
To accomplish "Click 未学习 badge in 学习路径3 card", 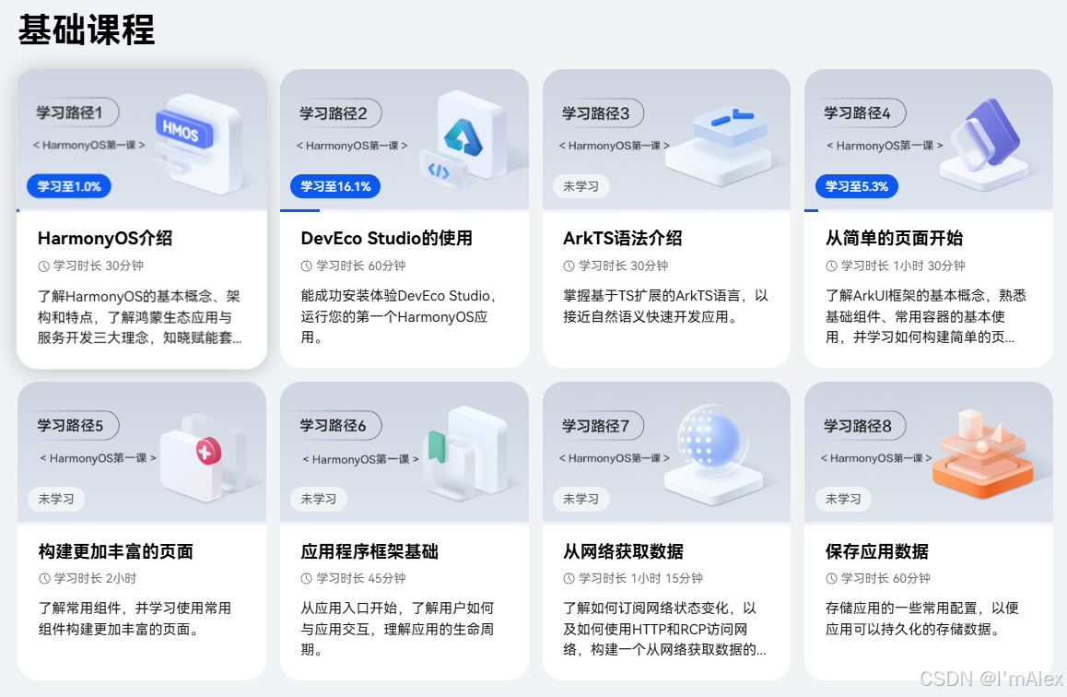I will click(580, 186).
